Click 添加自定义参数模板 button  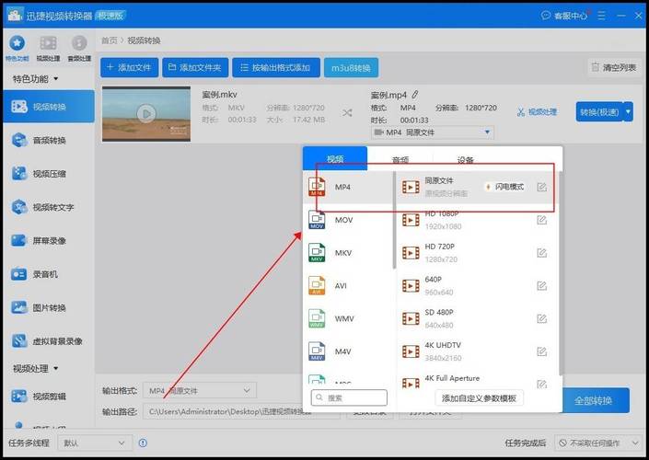(x=479, y=398)
